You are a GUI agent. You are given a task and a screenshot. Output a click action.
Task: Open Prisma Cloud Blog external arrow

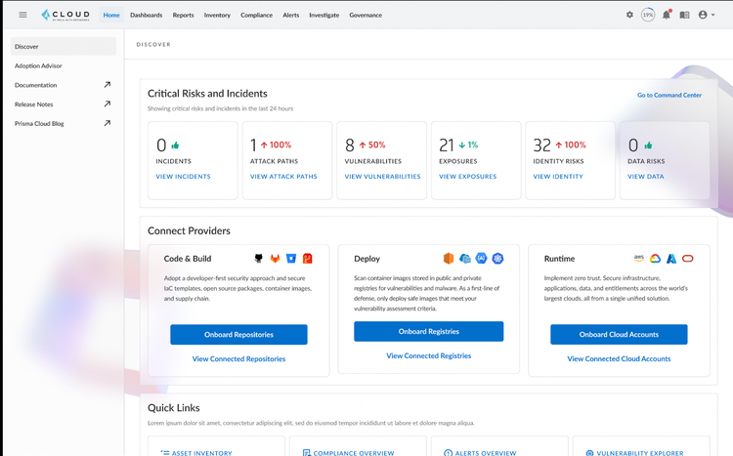pos(108,123)
